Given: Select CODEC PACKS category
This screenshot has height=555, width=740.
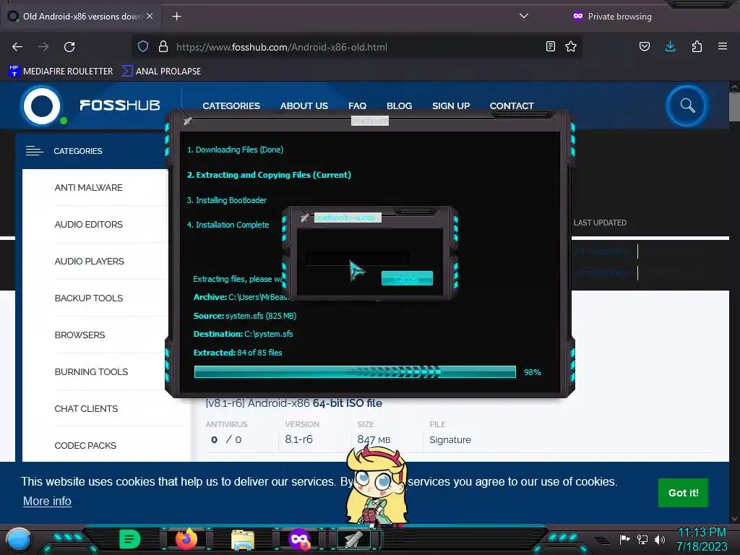Looking at the screenshot, I should point(85,445).
